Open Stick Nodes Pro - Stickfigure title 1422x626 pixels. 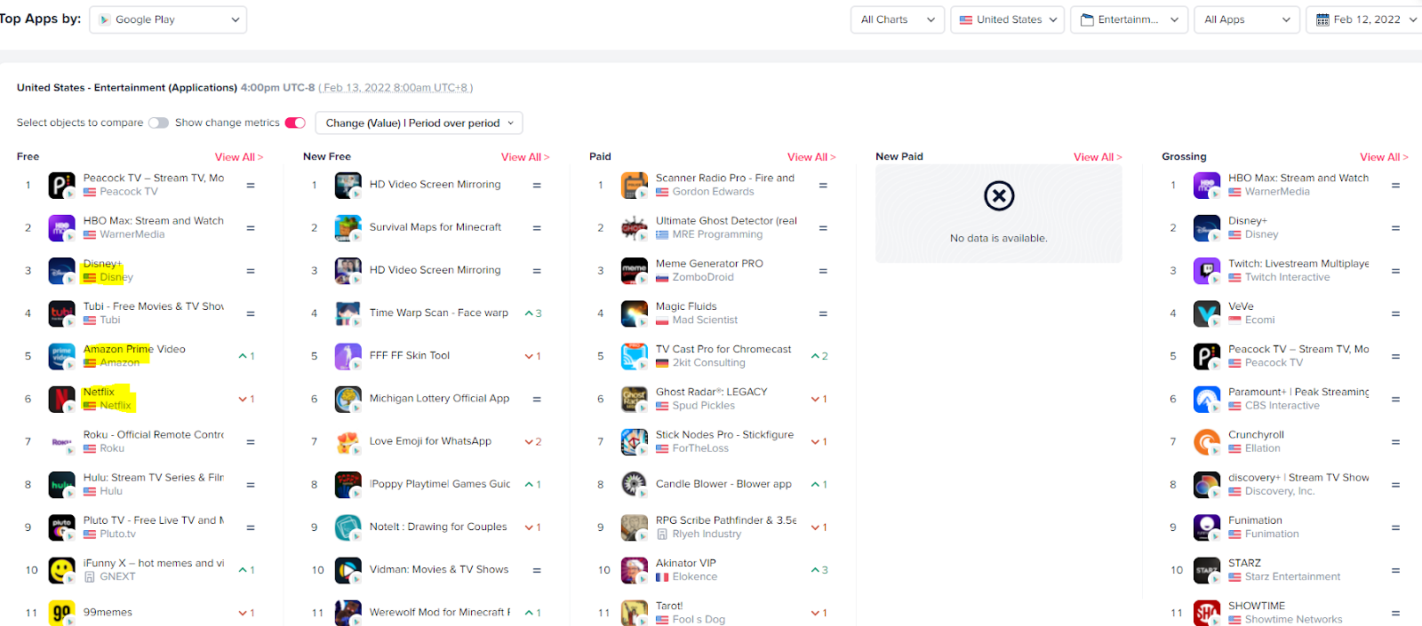(724, 434)
